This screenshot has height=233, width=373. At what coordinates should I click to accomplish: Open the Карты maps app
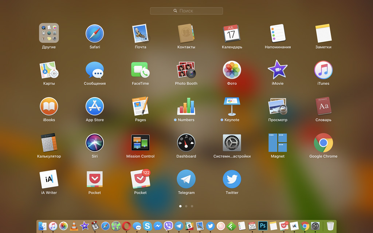[49, 70]
